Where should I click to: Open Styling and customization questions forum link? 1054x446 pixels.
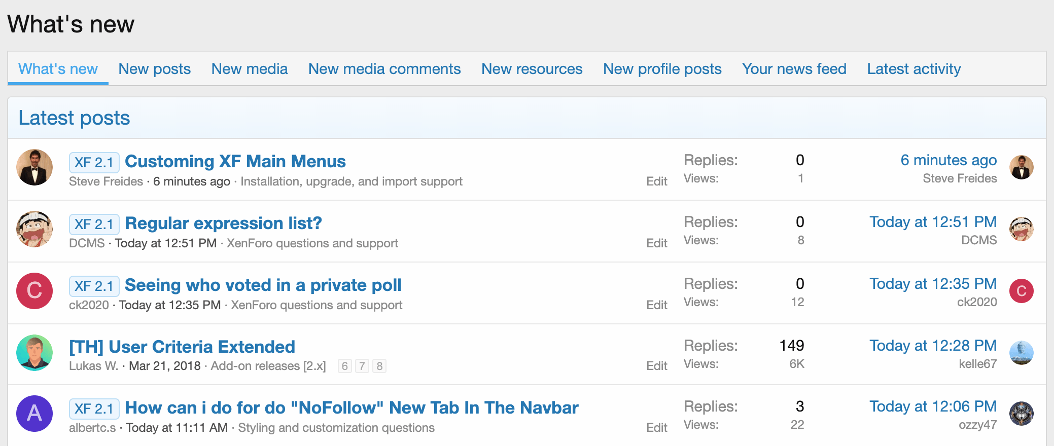[x=336, y=428]
